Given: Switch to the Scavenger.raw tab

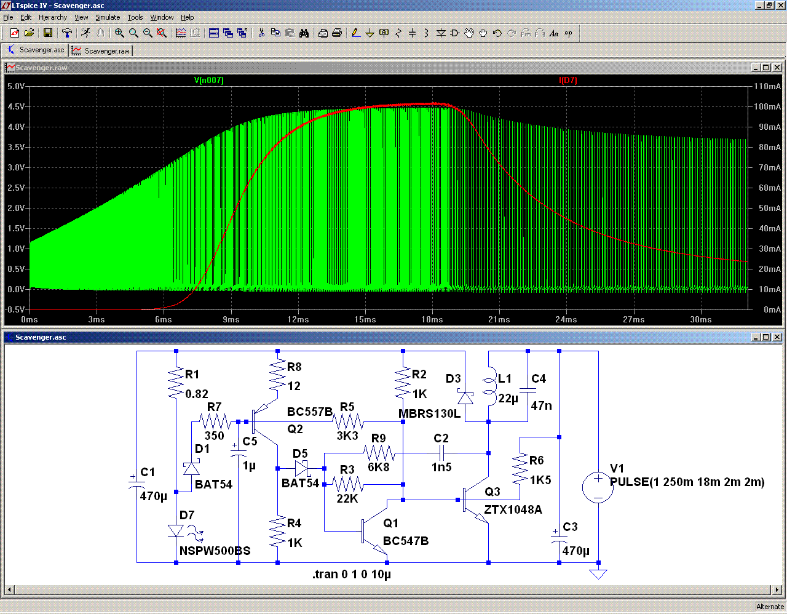Looking at the screenshot, I should 101,50.
